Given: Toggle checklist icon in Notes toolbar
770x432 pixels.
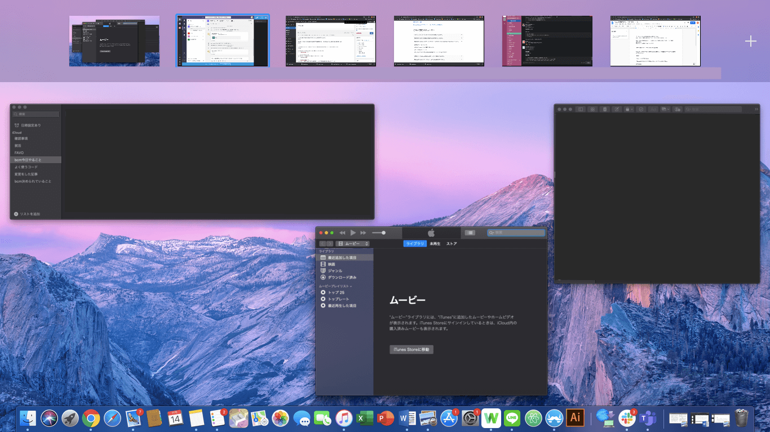Looking at the screenshot, I should pyautogui.click(x=641, y=109).
